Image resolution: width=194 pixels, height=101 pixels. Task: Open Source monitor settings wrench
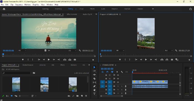pyautogui.click(x=80, y=50)
